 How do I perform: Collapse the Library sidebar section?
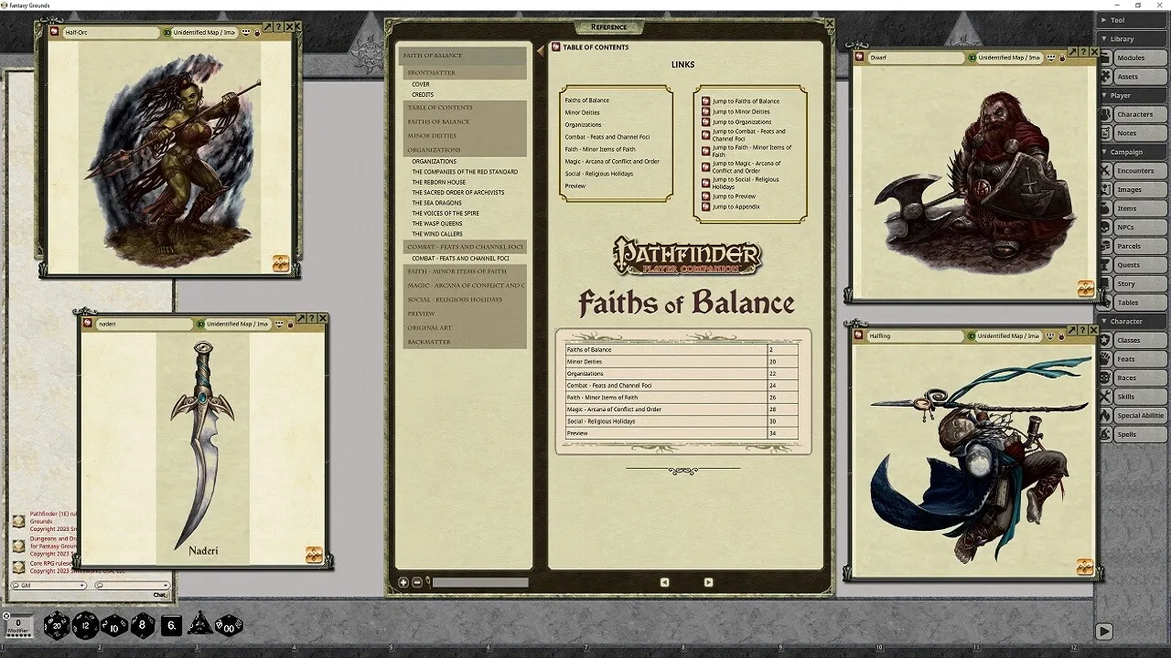[x=1133, y=39]
